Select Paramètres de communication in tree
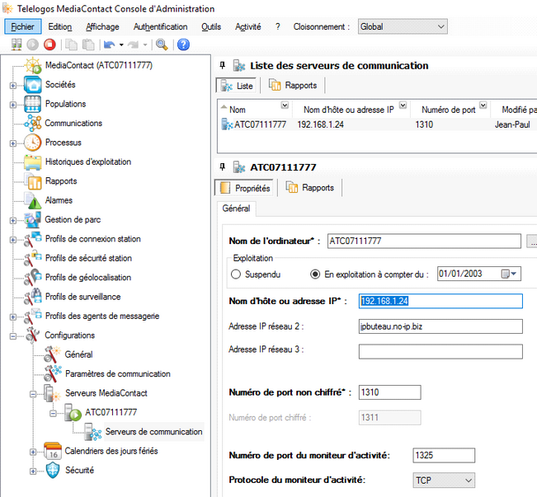The image size is (537, 497). [x=118, y=373]
